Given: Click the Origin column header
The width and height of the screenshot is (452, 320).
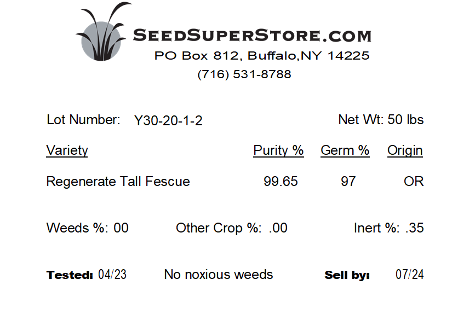Looking at the screenshot, I should pyautogui.click(x=405, y=150).
